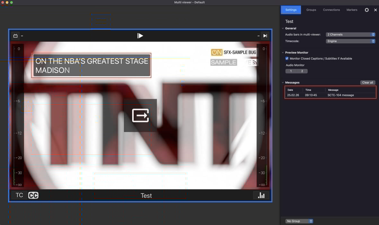Close the side panel with X icon
The width and height of the screenshot is (379, 225).
tap(375, 10)
